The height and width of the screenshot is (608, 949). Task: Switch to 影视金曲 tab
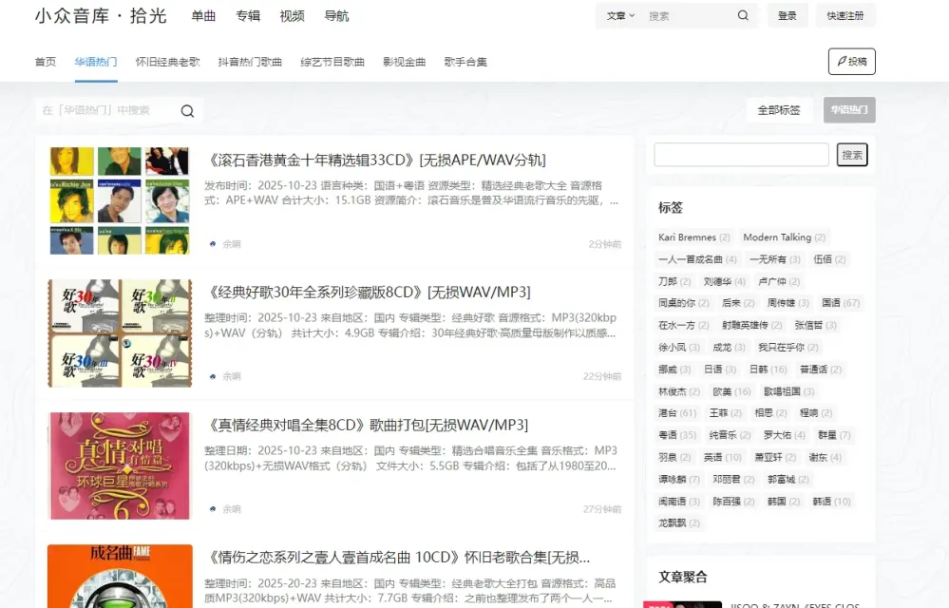(x=405, y=62)
